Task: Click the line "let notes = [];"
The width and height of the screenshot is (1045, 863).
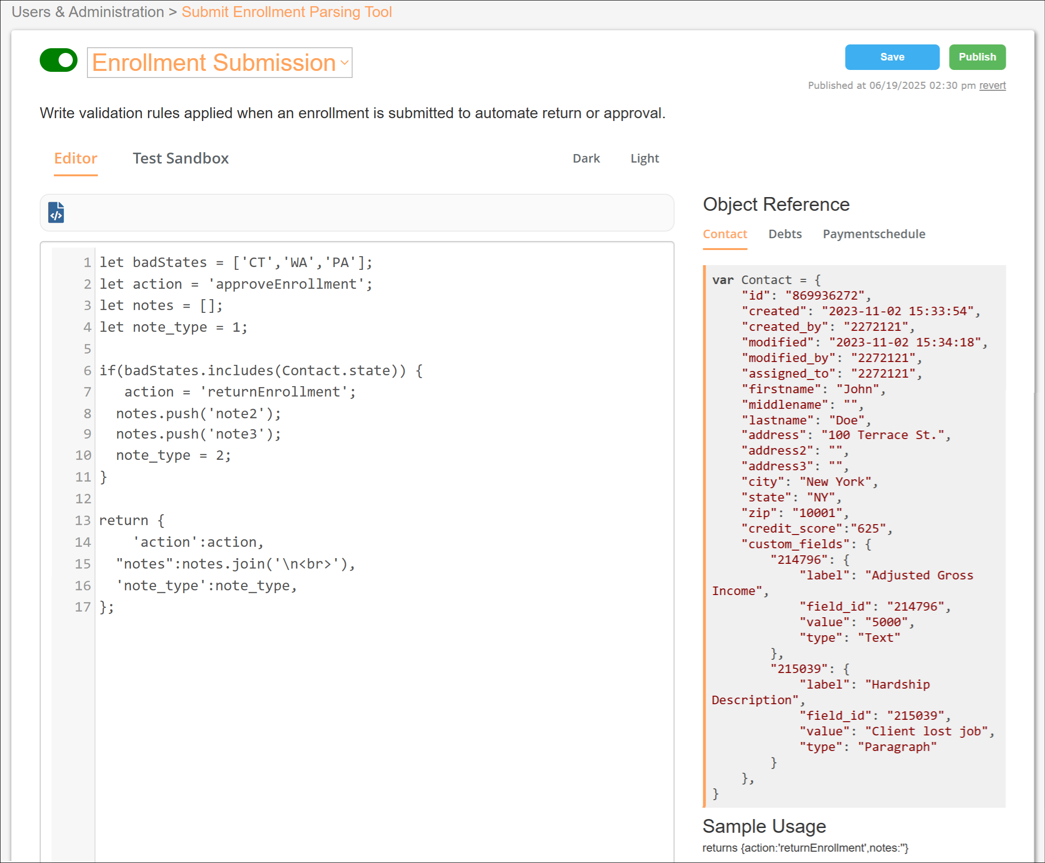Action: pos(161,306)
